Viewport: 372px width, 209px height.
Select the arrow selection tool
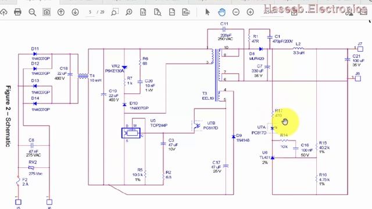click(x=208, y=12)
